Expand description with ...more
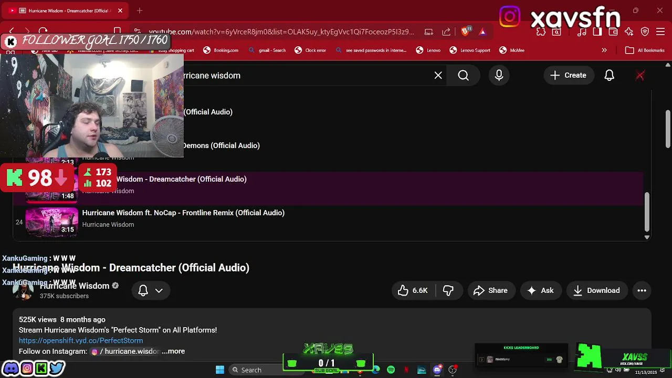The width and height of the screenshot is (672, 378). point(173,351)
